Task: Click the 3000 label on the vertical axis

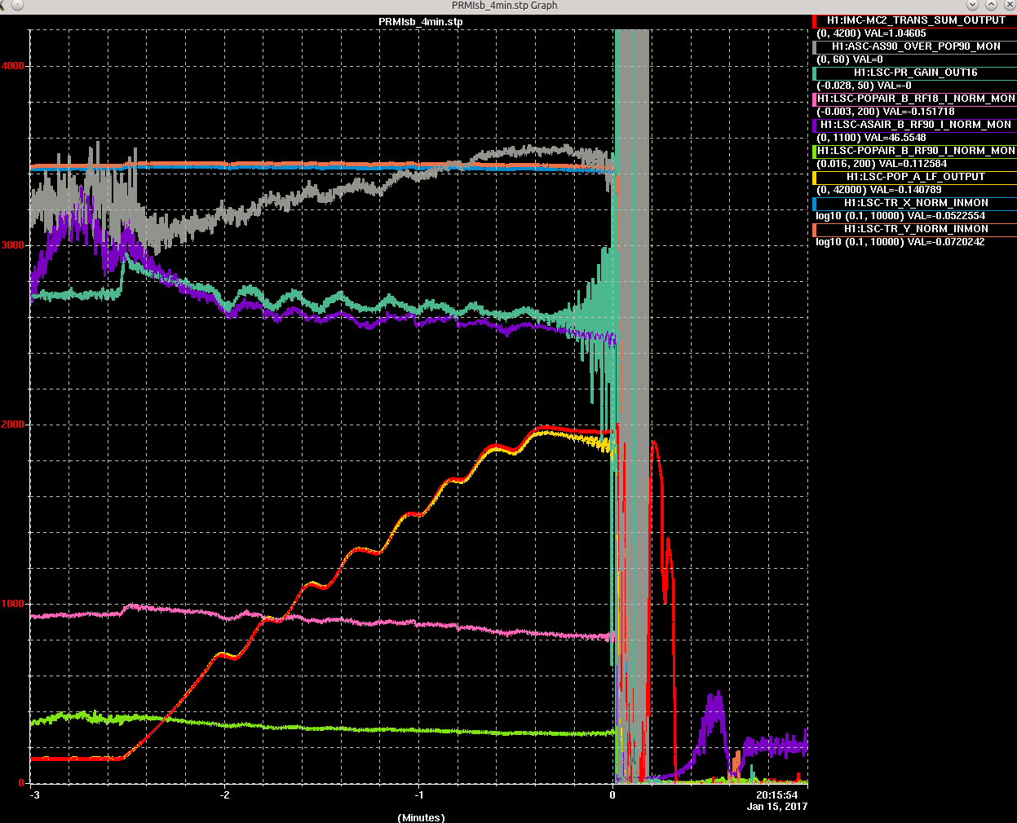Action: click(14, 245)
